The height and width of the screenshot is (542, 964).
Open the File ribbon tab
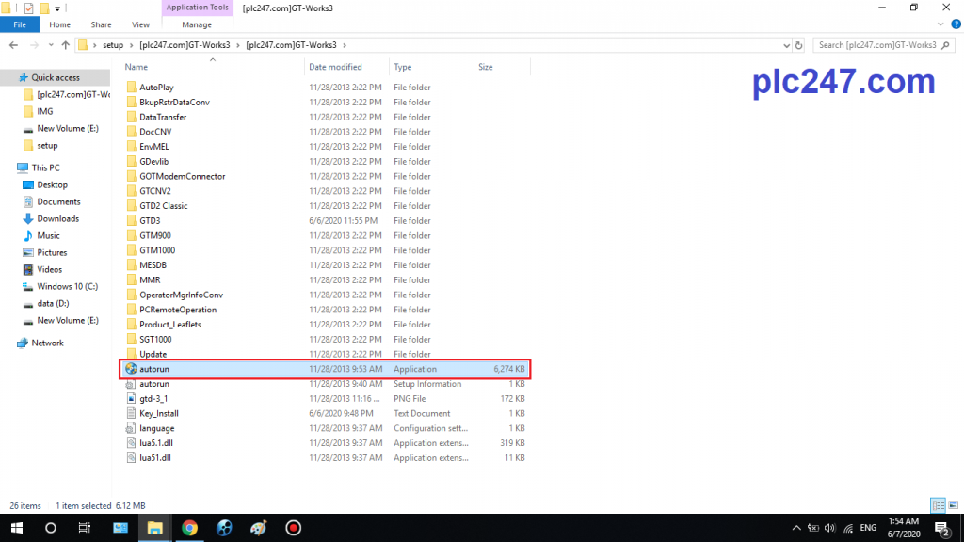[20, 24]
